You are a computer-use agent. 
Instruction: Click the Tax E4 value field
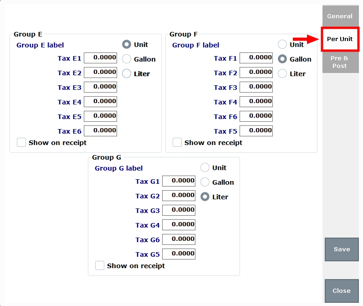pos(101,102)
